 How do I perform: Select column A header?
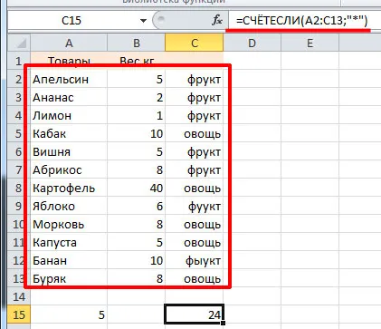pyautogui.click(x=69, y=44)
